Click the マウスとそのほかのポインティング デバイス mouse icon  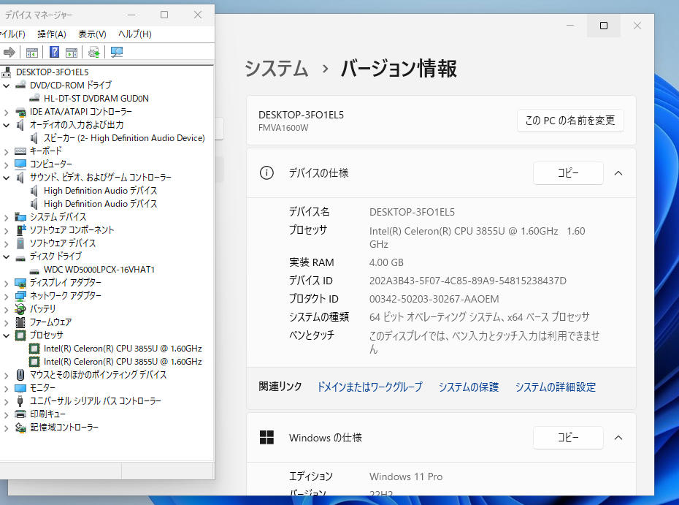pos(20,374)
